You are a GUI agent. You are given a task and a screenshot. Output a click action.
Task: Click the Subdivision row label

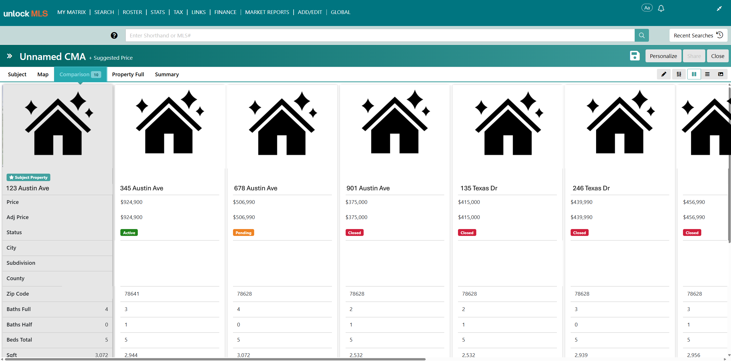tap(21, 263)
